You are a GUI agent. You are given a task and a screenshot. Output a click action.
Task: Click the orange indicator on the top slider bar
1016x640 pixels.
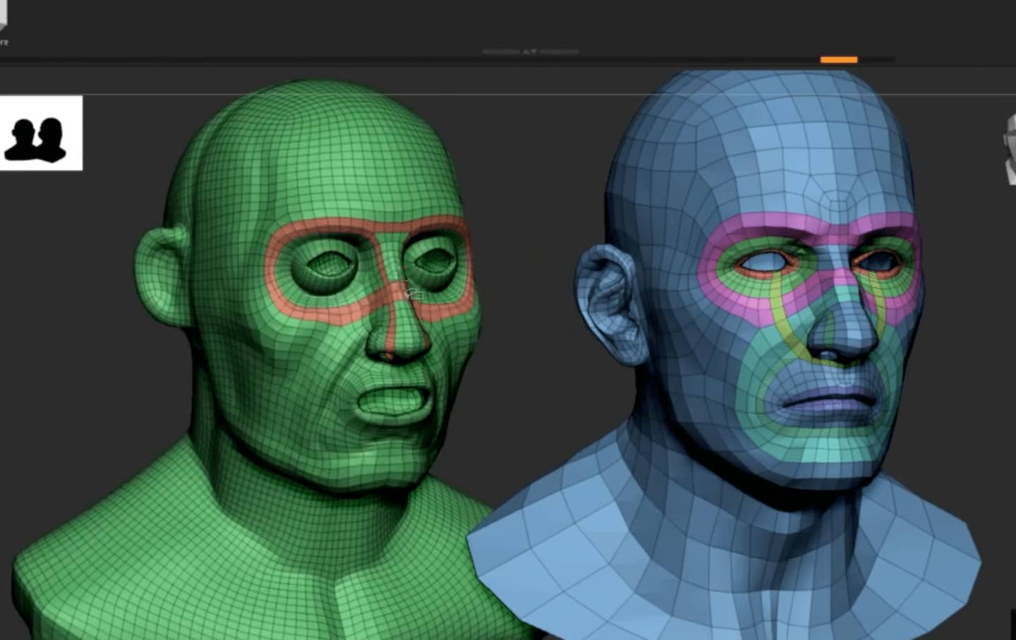click(839, 60)
